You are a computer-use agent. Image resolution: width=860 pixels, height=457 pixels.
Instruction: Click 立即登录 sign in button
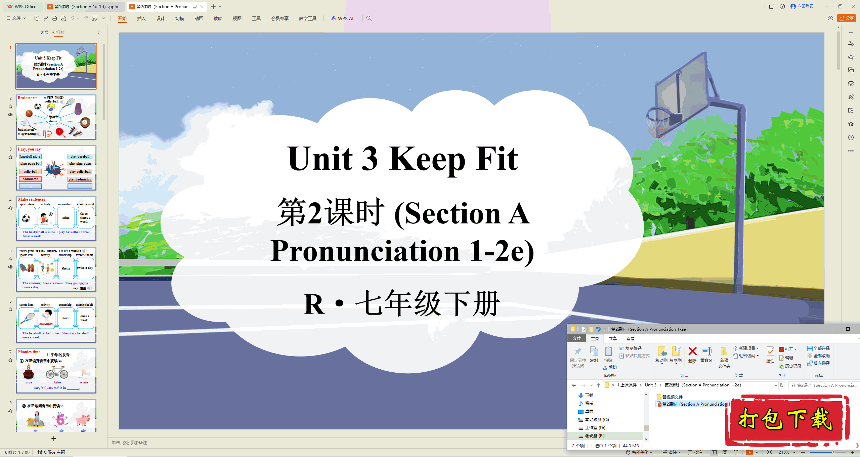tap(802, 6)
